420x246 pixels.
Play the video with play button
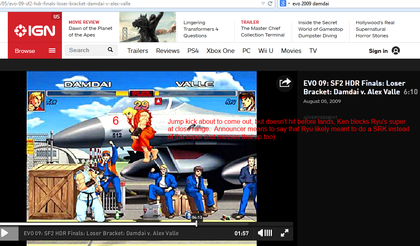(5, 233)
